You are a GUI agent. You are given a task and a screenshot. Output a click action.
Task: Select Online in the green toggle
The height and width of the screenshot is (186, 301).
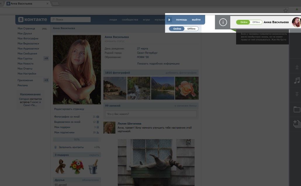pos(243,22)
